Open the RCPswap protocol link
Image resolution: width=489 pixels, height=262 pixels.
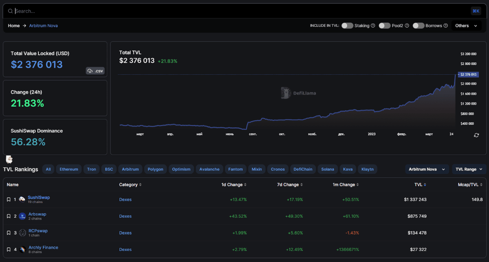38,231
